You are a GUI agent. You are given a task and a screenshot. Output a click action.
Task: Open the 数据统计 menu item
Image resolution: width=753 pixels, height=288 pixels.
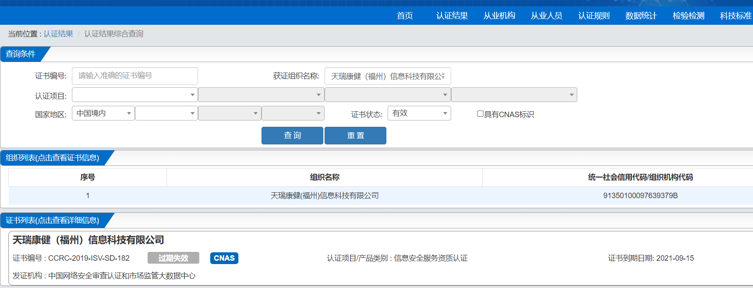click(641, 16)
